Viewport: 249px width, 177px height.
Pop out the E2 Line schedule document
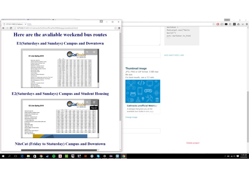coord(94,102)
